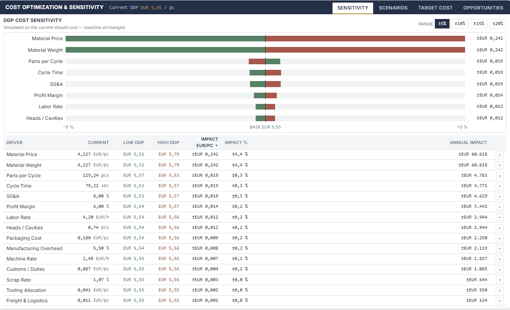Sort table by Impact EUR/PC column
Image resolution: width=510 pixels, height=310 pixels.
pos(207,143)
